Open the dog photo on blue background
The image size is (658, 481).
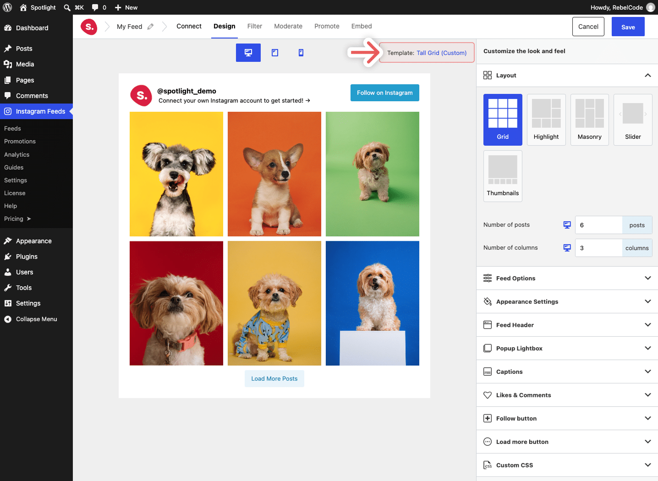373,303
